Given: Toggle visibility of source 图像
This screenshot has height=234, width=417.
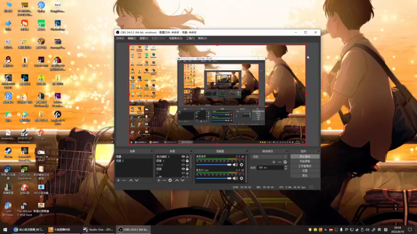Looking at the screenshot, I should (x=183, y=168).
